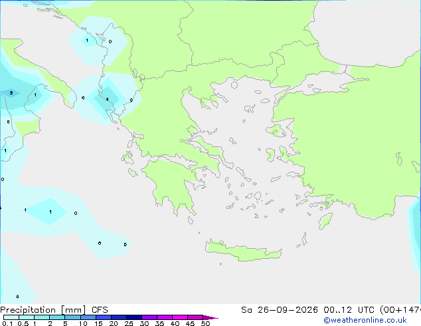Choose the 40–45 mm magenta legend swatch
Viewport: 421px width, 326px height.
pyautogui.click(x=180, y=317)
